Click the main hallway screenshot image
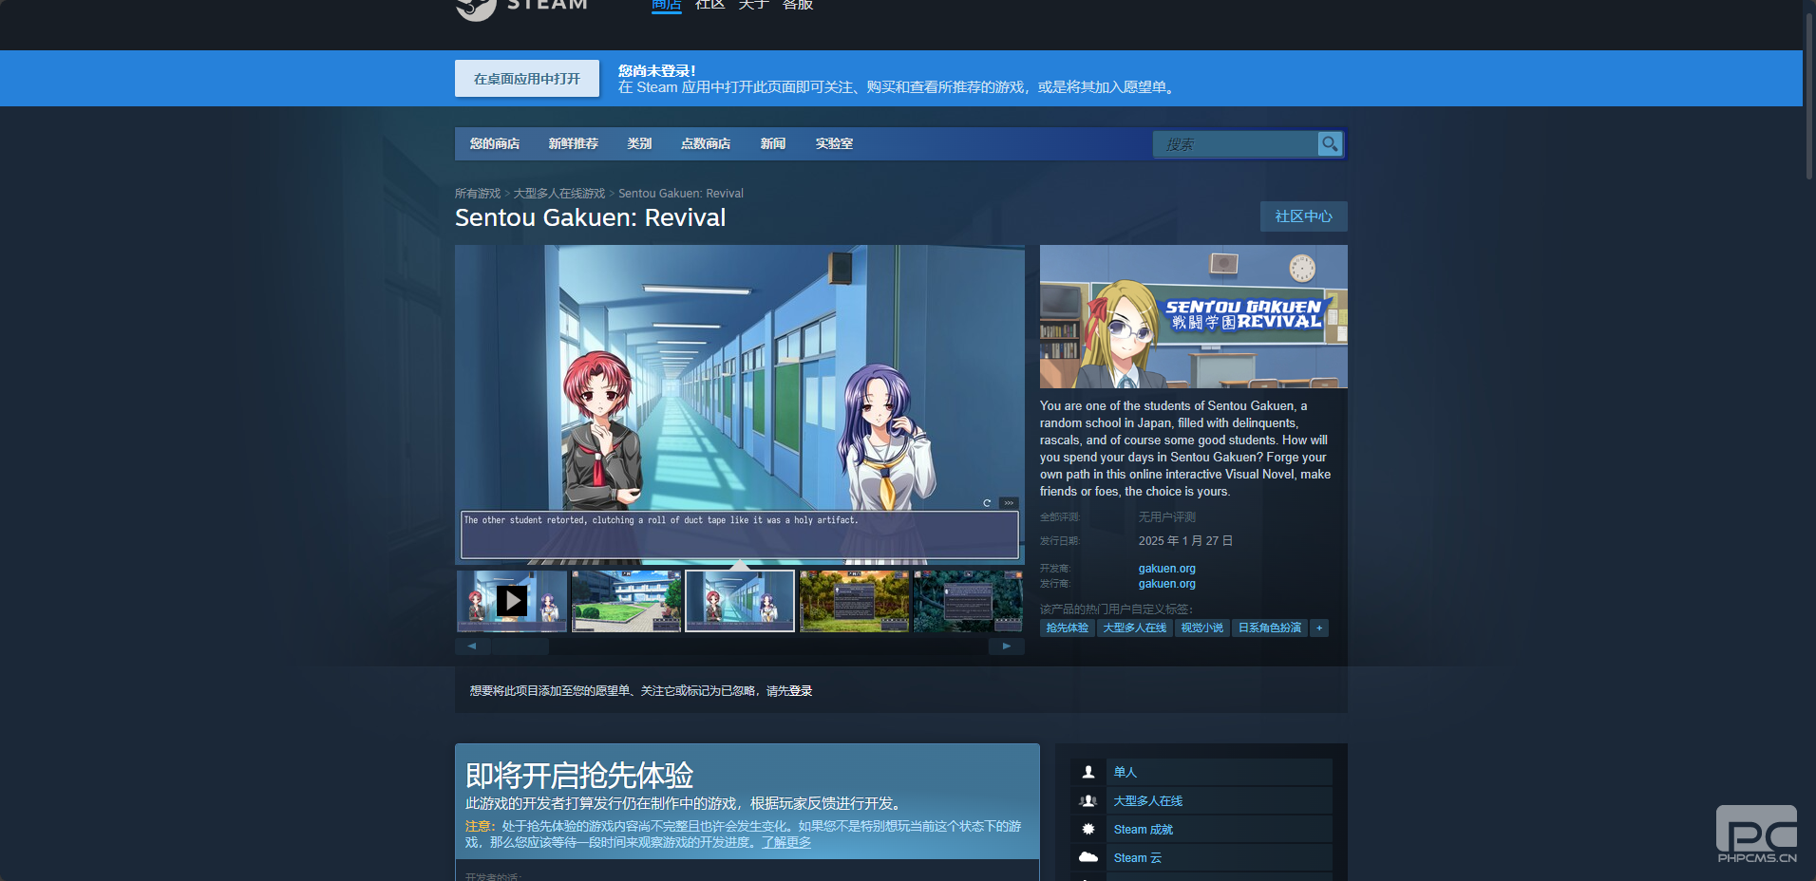The image size is (1816, 881). pos(740,404)
